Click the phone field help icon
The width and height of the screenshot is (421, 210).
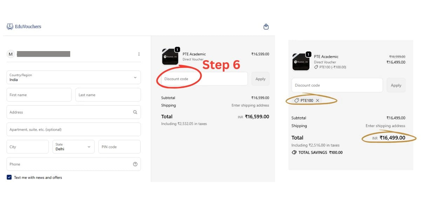tap(135, 164)
